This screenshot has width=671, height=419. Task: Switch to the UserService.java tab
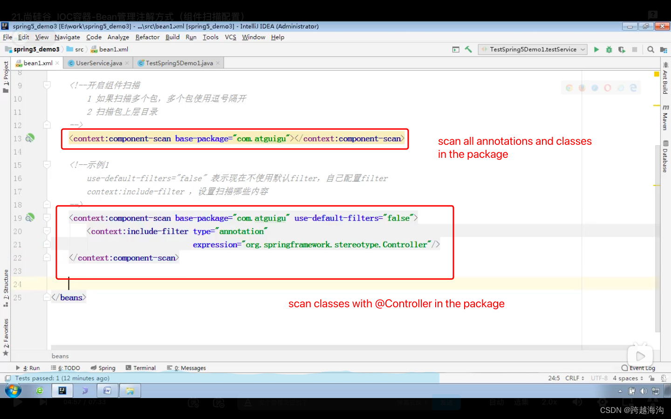99,63
